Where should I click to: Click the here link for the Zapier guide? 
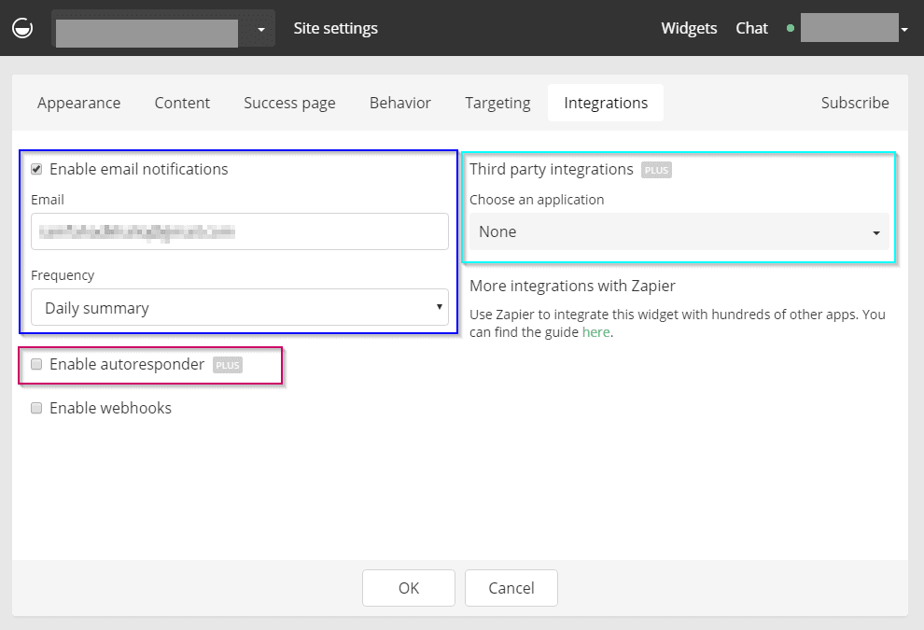(x=596, y=330)
